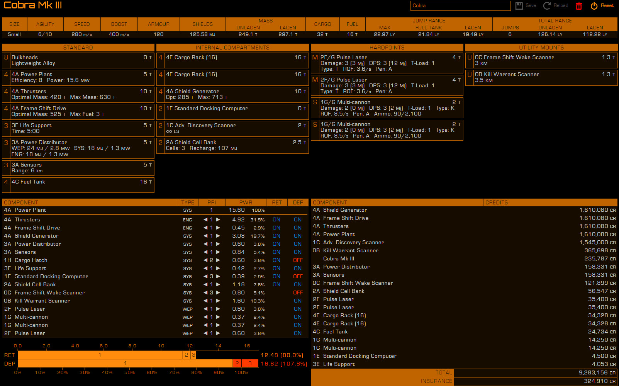Select priority band 3 on DEP bar
This screenshot has width=619, height=386.
point(250,363)
